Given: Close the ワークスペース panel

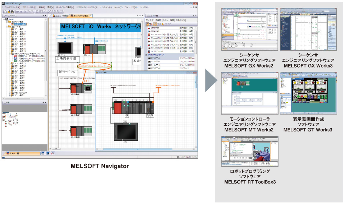Looking at the screenshot, I should [x=46, y=15].
